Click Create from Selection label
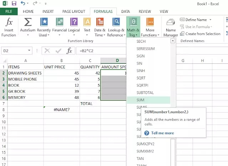 (203, 34)
